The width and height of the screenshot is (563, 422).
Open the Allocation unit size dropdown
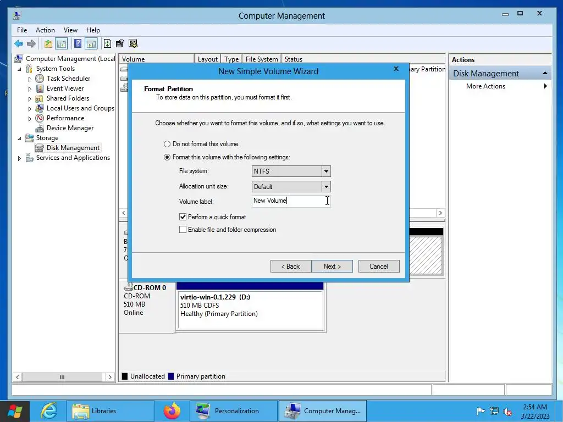[326, 187]
